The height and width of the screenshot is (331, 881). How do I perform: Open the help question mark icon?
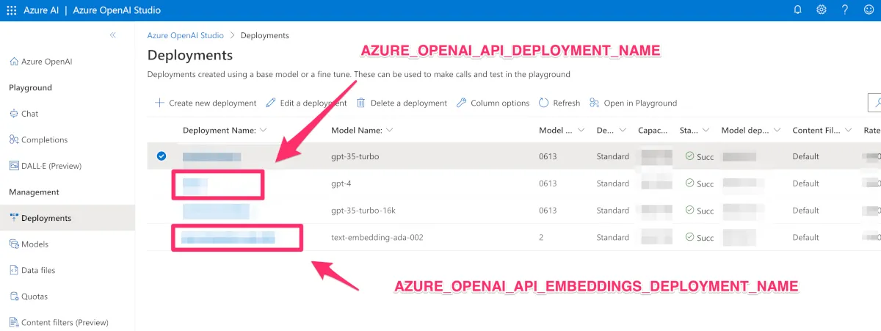coord(846,10)
